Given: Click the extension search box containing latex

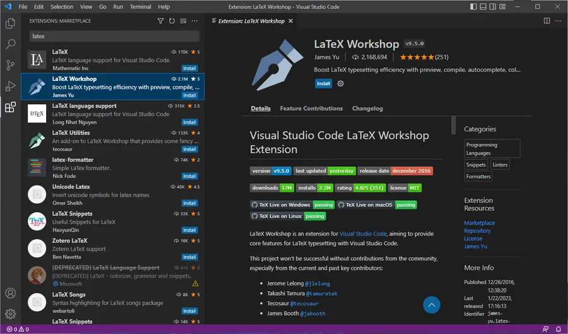Looking at the screenshot, I should (x=114, y=36).
